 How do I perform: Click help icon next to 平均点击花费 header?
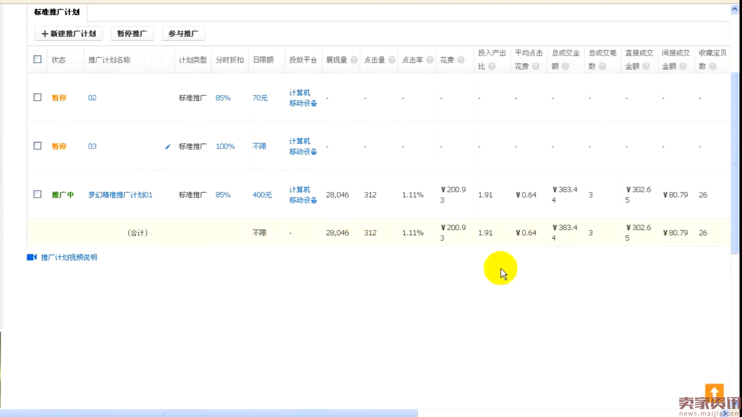click(x=535, y=66)
